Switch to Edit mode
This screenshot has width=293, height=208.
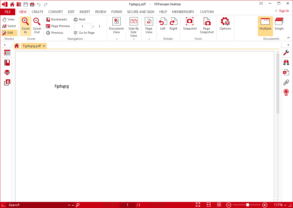point(8,33)
